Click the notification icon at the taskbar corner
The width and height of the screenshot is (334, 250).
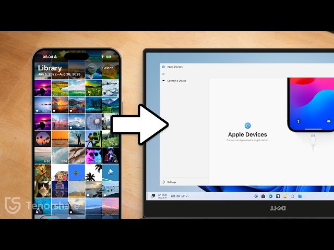(153, 196)
